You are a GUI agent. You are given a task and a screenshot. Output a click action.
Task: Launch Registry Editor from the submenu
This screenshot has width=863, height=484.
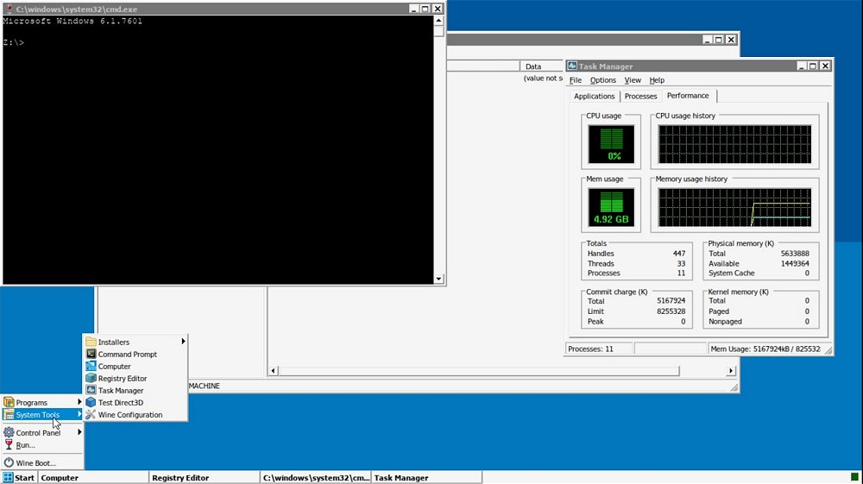point(123,379)
